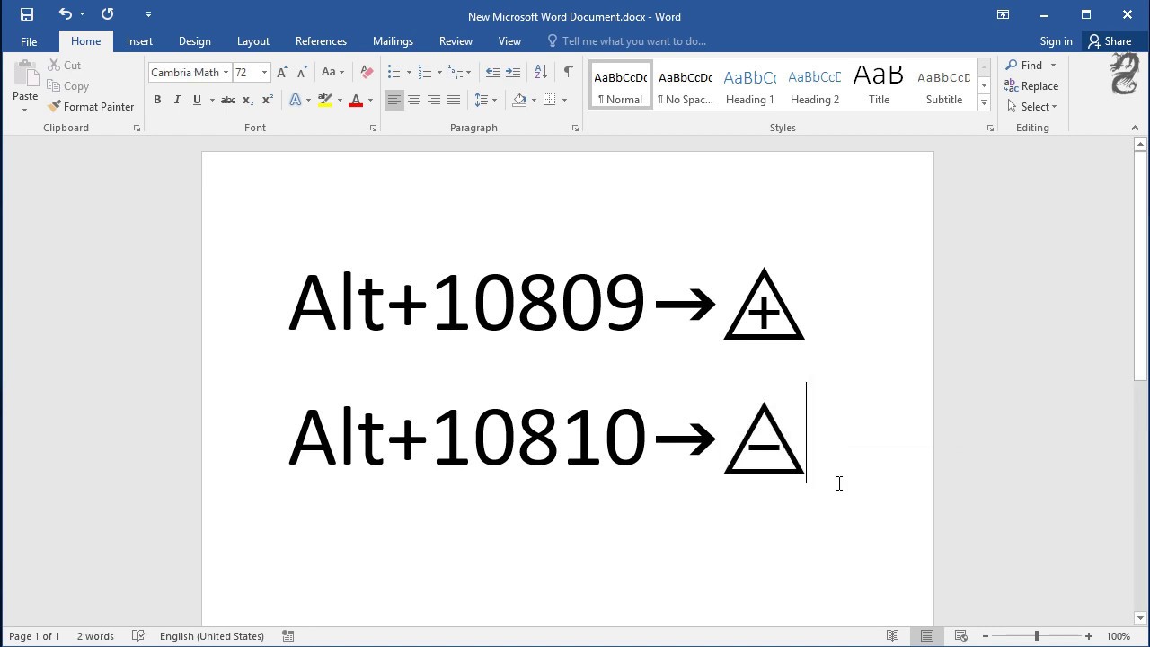The height and width of the screenshot is (647, 1150).
Task: Decrease font size with Shrink Font
Action: pos(302,72)
